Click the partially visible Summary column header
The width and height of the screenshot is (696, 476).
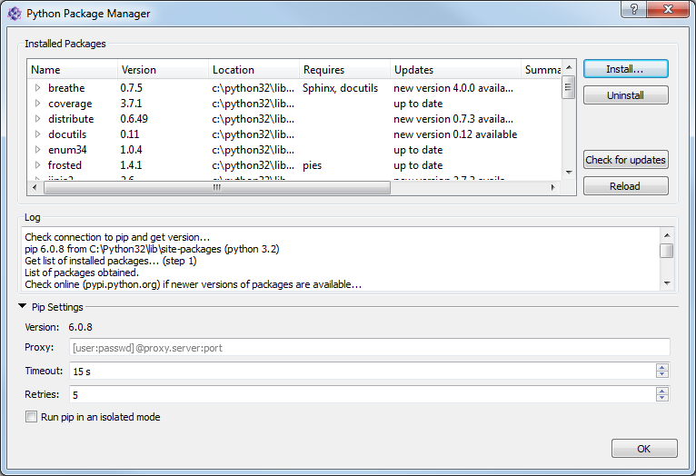coord(542,70)
